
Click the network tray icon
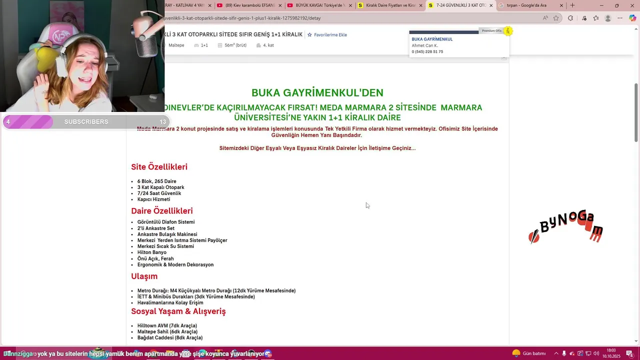[x=588, y=353]
